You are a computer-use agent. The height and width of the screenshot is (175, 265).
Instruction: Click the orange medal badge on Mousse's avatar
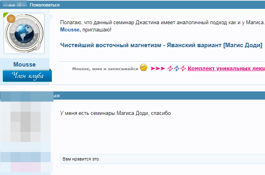click(x=11, y=18)
